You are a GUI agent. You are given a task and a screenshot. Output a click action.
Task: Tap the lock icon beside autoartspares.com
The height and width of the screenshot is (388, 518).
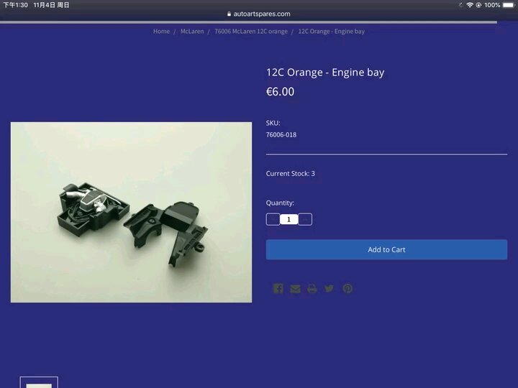[229, 14]
